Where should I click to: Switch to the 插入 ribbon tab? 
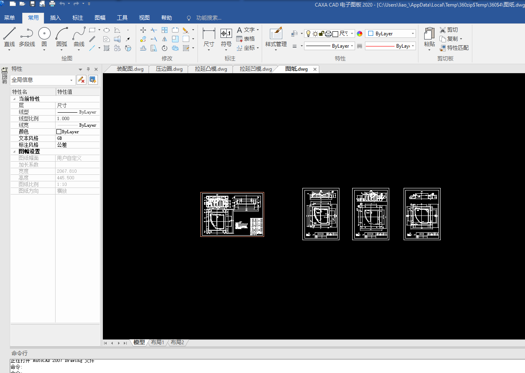56,18
